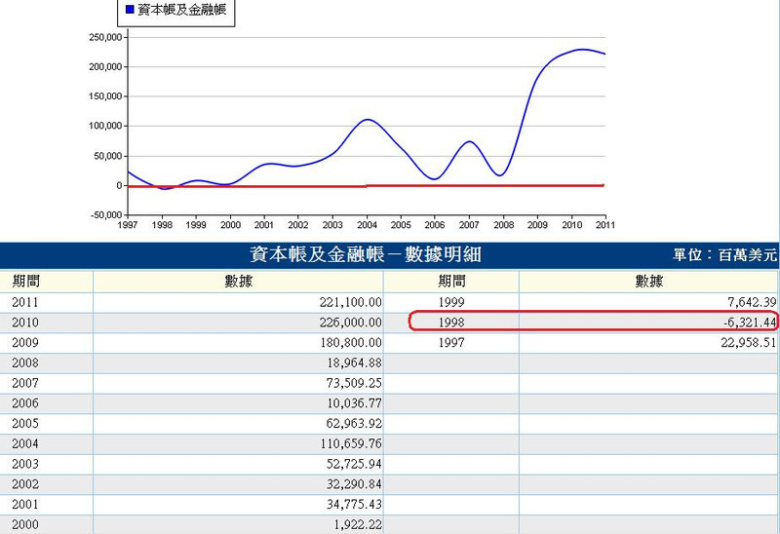Click the 1997 period cell in the table
This screenshot has height=534, width=780.
[451, 343]
